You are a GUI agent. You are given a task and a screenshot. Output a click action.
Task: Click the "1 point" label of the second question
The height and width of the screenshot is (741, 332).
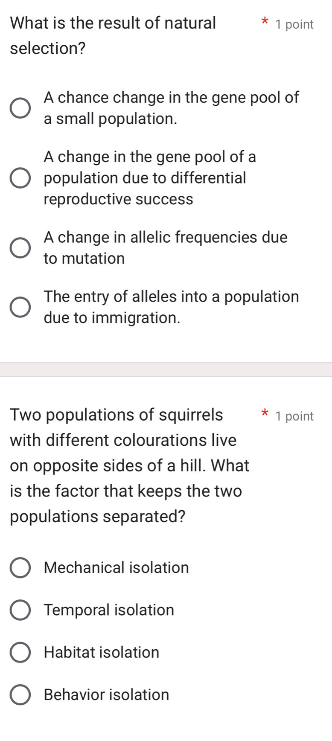click(x=294, y=416)
